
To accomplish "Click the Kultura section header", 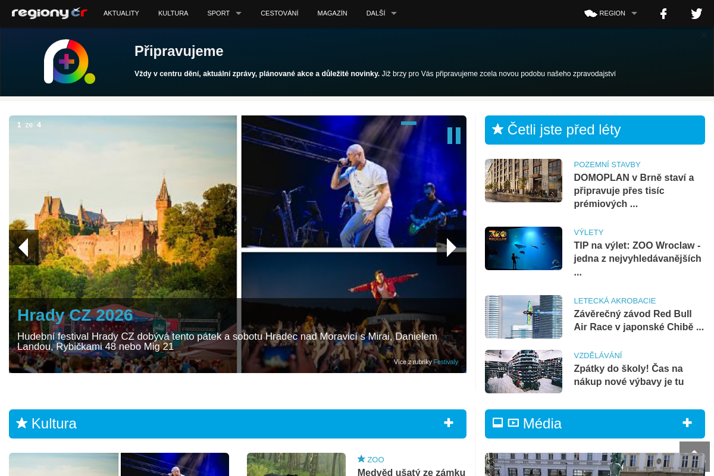I will click(x=237, y=424).
